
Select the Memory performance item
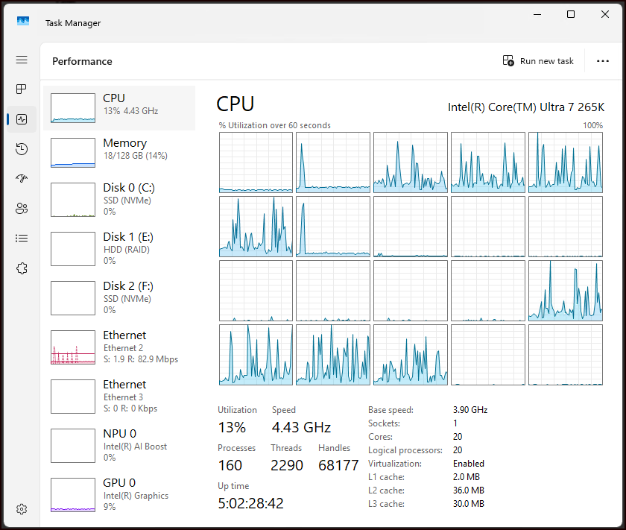pyautogui.click(x=119, y=153)
